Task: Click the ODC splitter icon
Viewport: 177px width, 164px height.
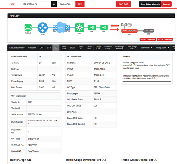Action: click(92, 28)
